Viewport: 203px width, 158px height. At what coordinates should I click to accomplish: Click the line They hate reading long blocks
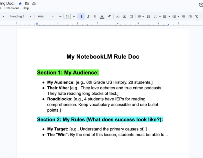click(x=83, y=93)
